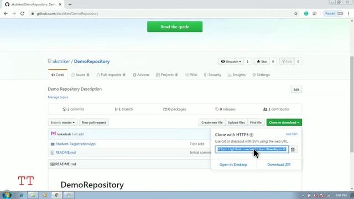
Task: Open the akstriker owner link
Action: pyautogui.click(x=61, y=61)
